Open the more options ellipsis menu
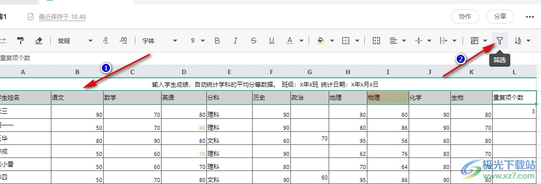 pos(530,17)
